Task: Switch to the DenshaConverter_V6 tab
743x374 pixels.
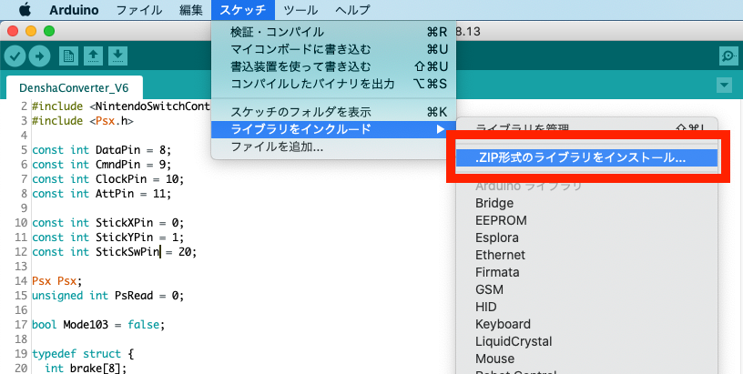Action: point(74,88)
